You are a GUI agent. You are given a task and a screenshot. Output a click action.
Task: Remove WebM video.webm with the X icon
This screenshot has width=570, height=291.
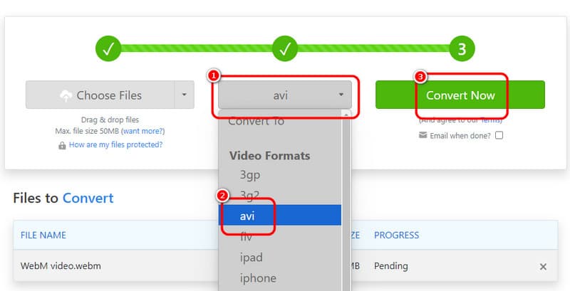point(543,267)
